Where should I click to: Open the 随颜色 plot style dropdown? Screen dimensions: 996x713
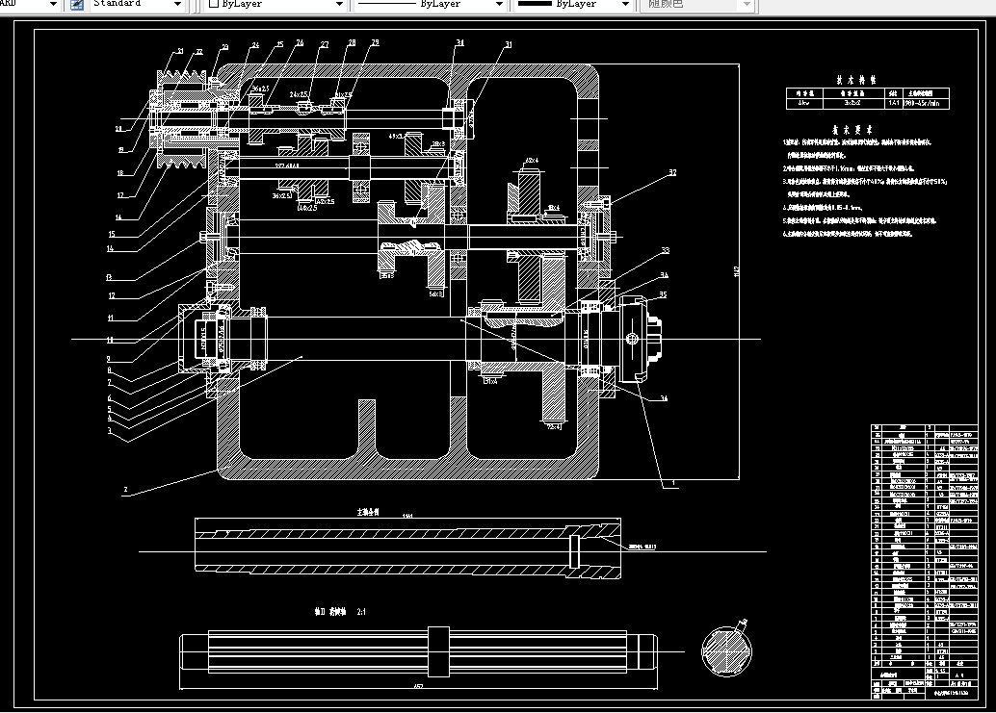[747, 5]
